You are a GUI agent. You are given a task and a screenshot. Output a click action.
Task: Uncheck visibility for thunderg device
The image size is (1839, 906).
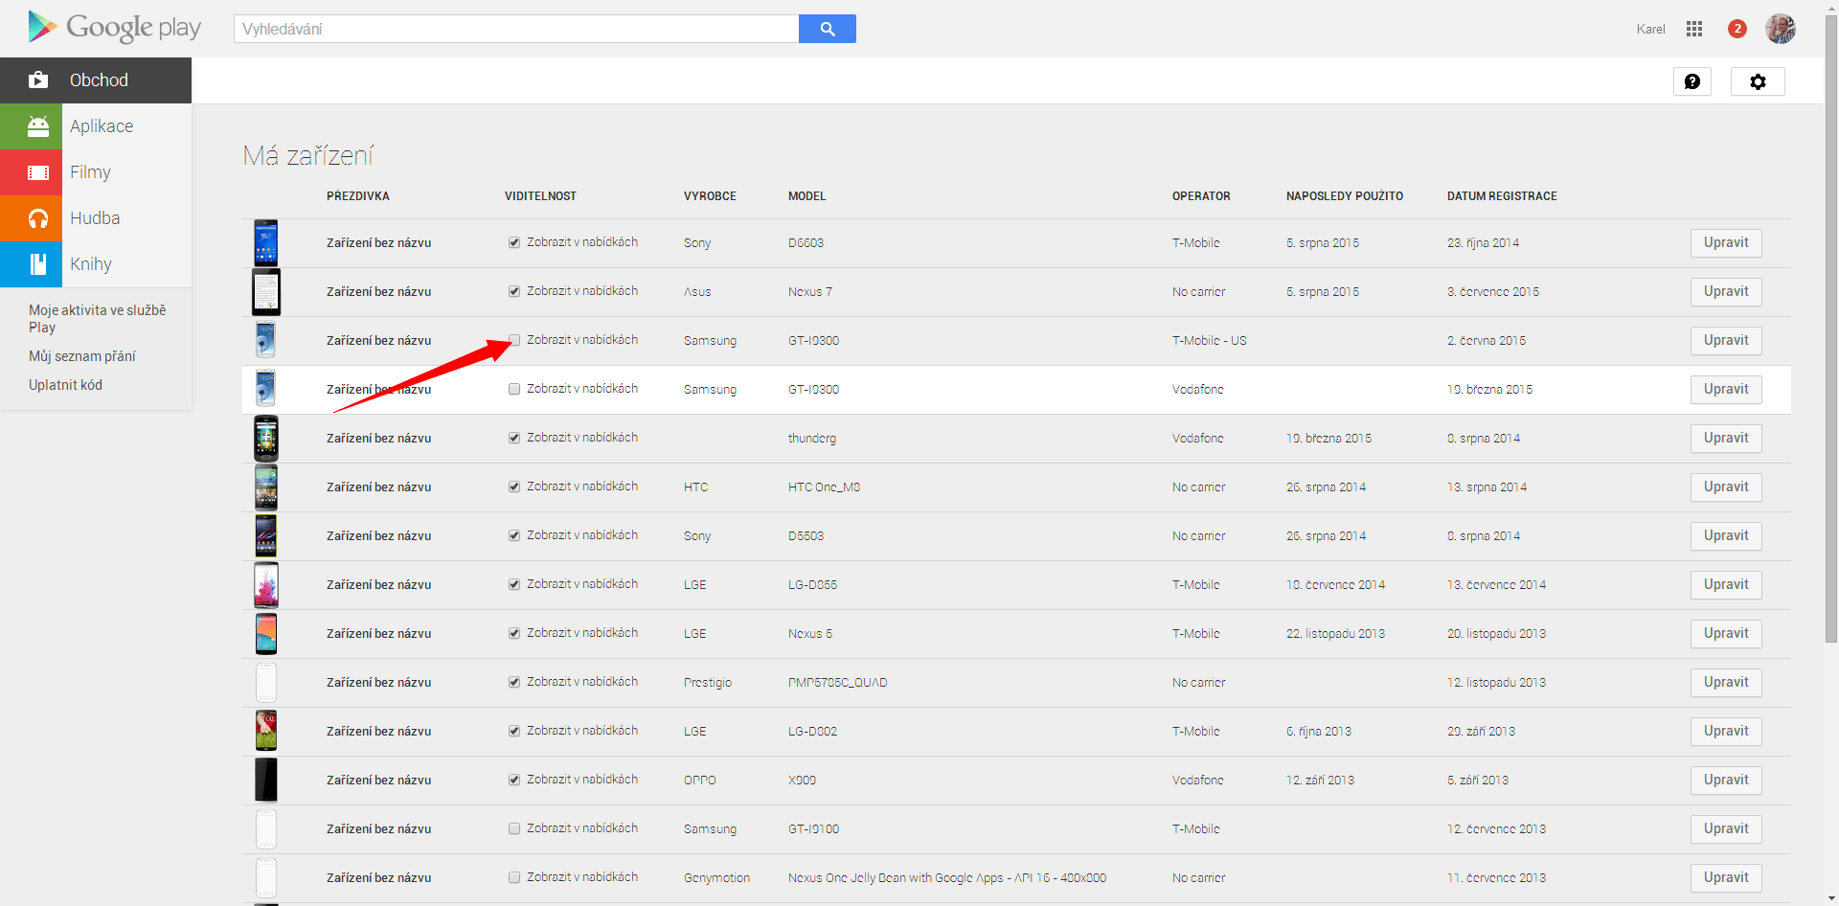point(514,439)
